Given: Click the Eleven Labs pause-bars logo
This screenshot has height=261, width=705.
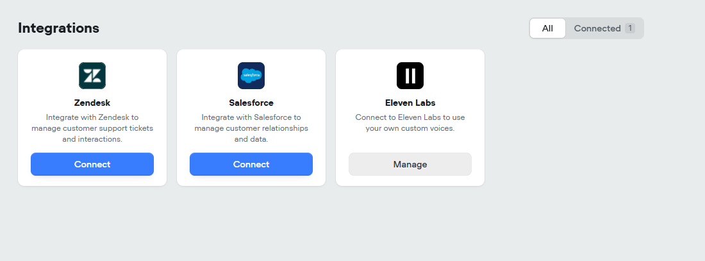Looking at the screenshot, I should (410, 76).
